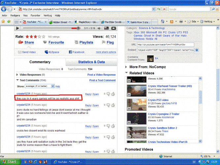Click the video fullscreen icon
Image resolution: width=220 pixels, height=165 pixels.
(114, 28)
